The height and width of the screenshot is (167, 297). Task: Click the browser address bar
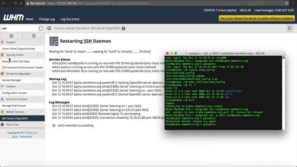155,3
